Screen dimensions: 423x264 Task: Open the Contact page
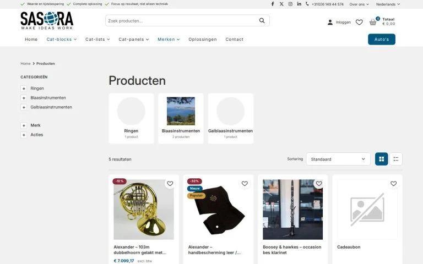235,40
